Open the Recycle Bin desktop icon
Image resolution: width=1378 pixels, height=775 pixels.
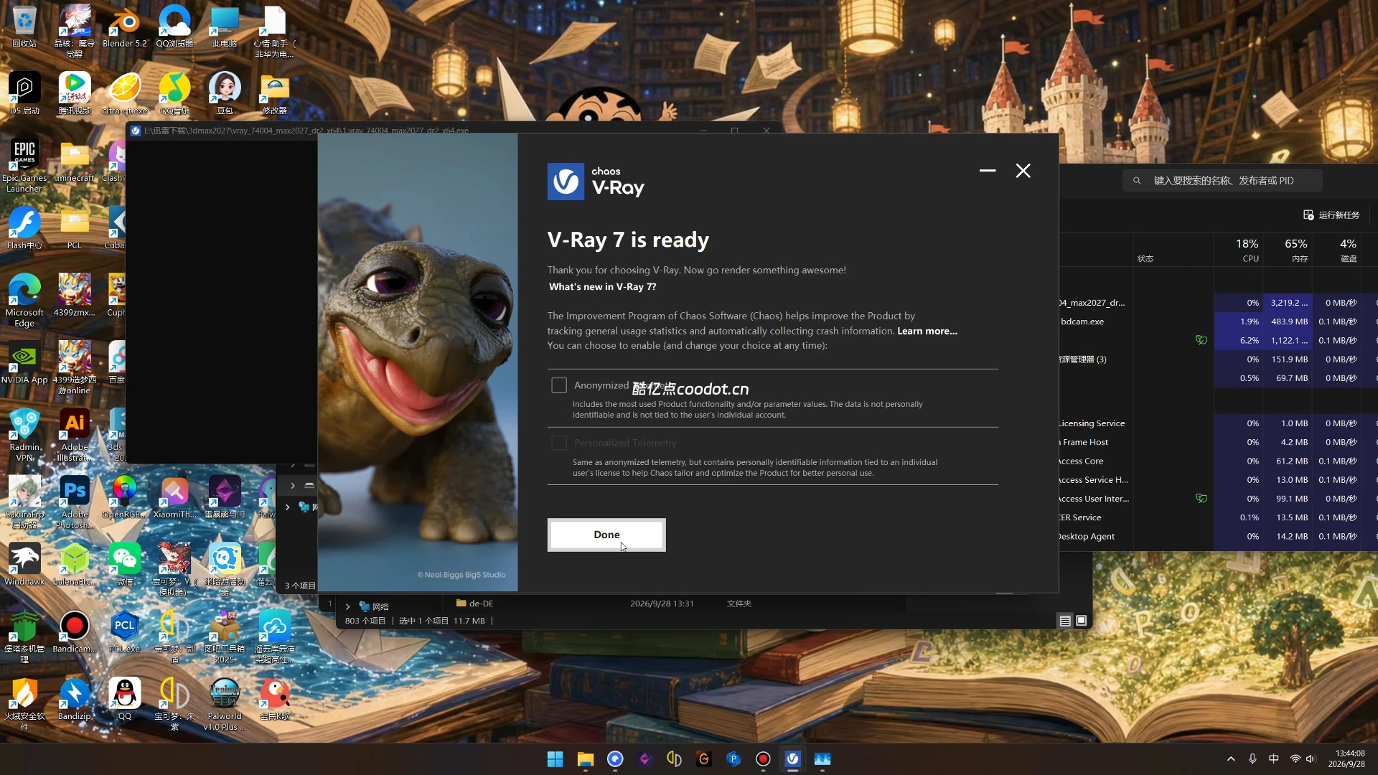coord(24,27)
